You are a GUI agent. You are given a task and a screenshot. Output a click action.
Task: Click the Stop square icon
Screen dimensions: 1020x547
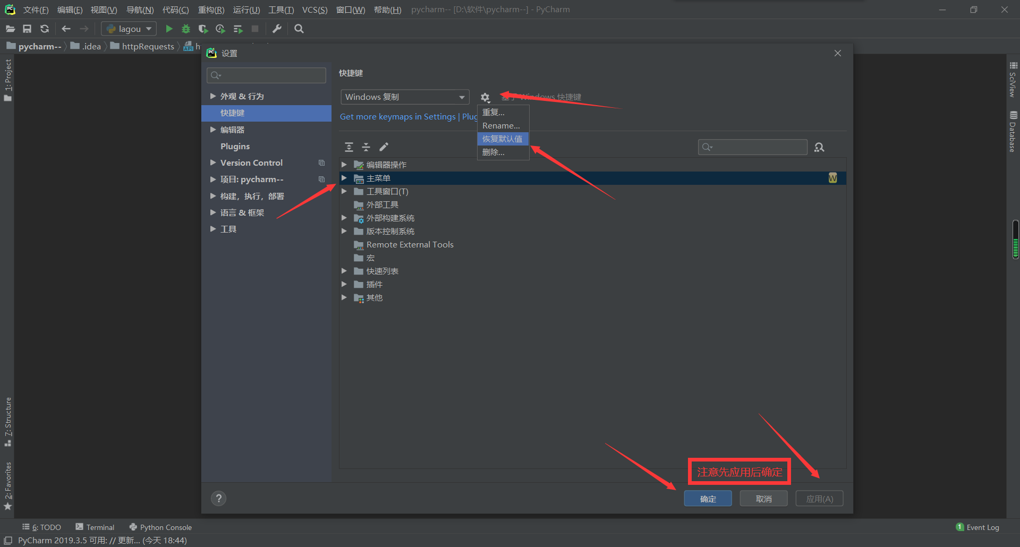click(x=255, y=29)
